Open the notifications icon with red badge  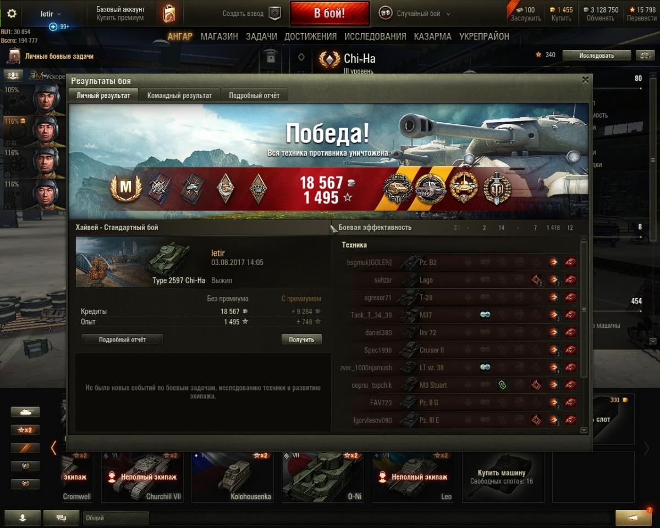pos(634,517)
